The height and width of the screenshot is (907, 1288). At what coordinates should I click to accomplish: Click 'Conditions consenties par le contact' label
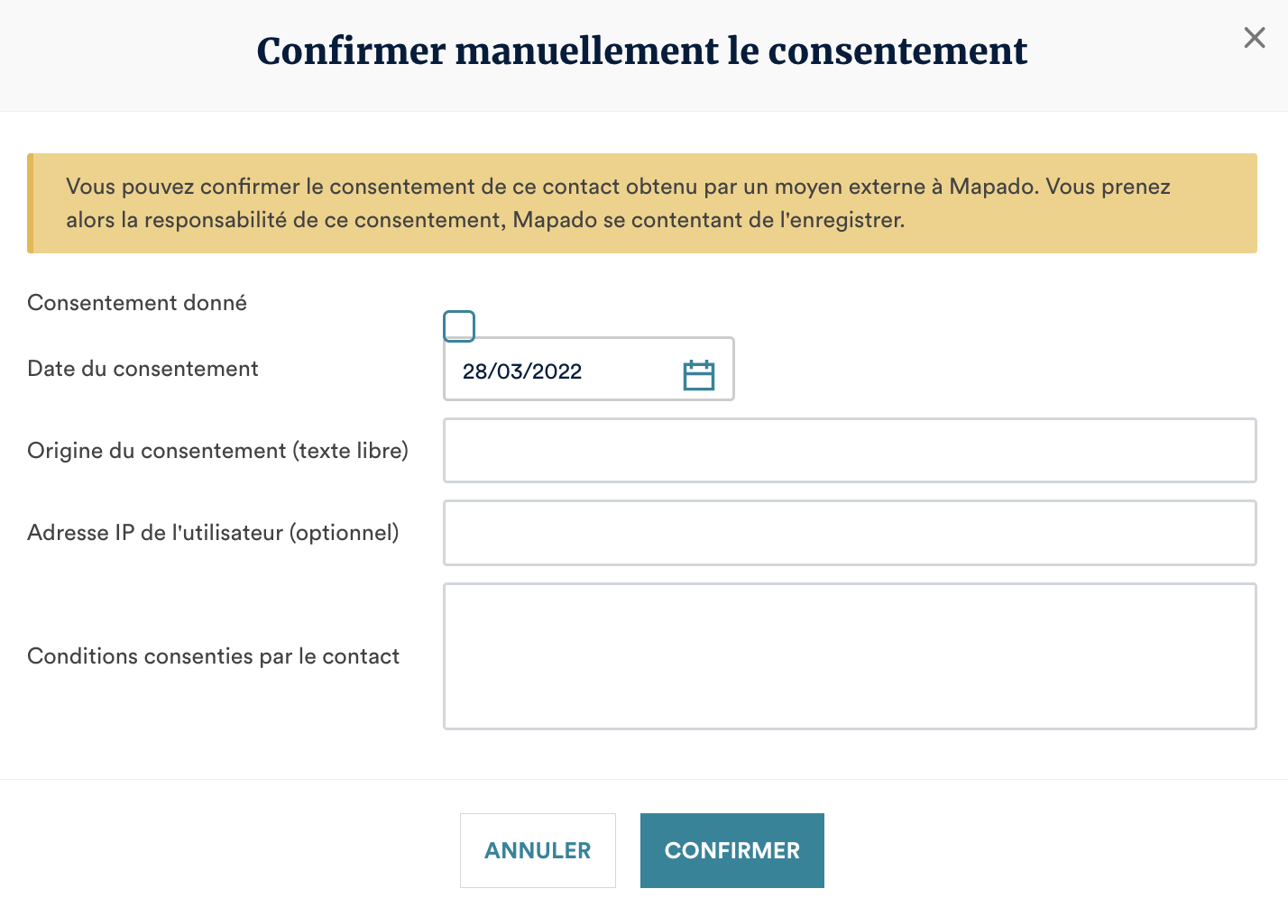click(213, 656)
